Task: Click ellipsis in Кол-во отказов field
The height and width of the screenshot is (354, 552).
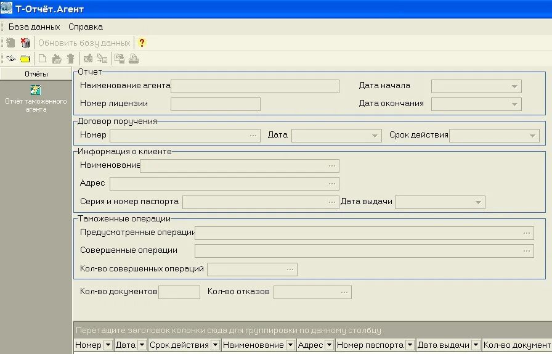Action: (x=344, y=292)
